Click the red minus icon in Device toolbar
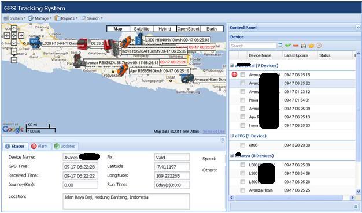 pyautogui.click(x=295, y=46)
